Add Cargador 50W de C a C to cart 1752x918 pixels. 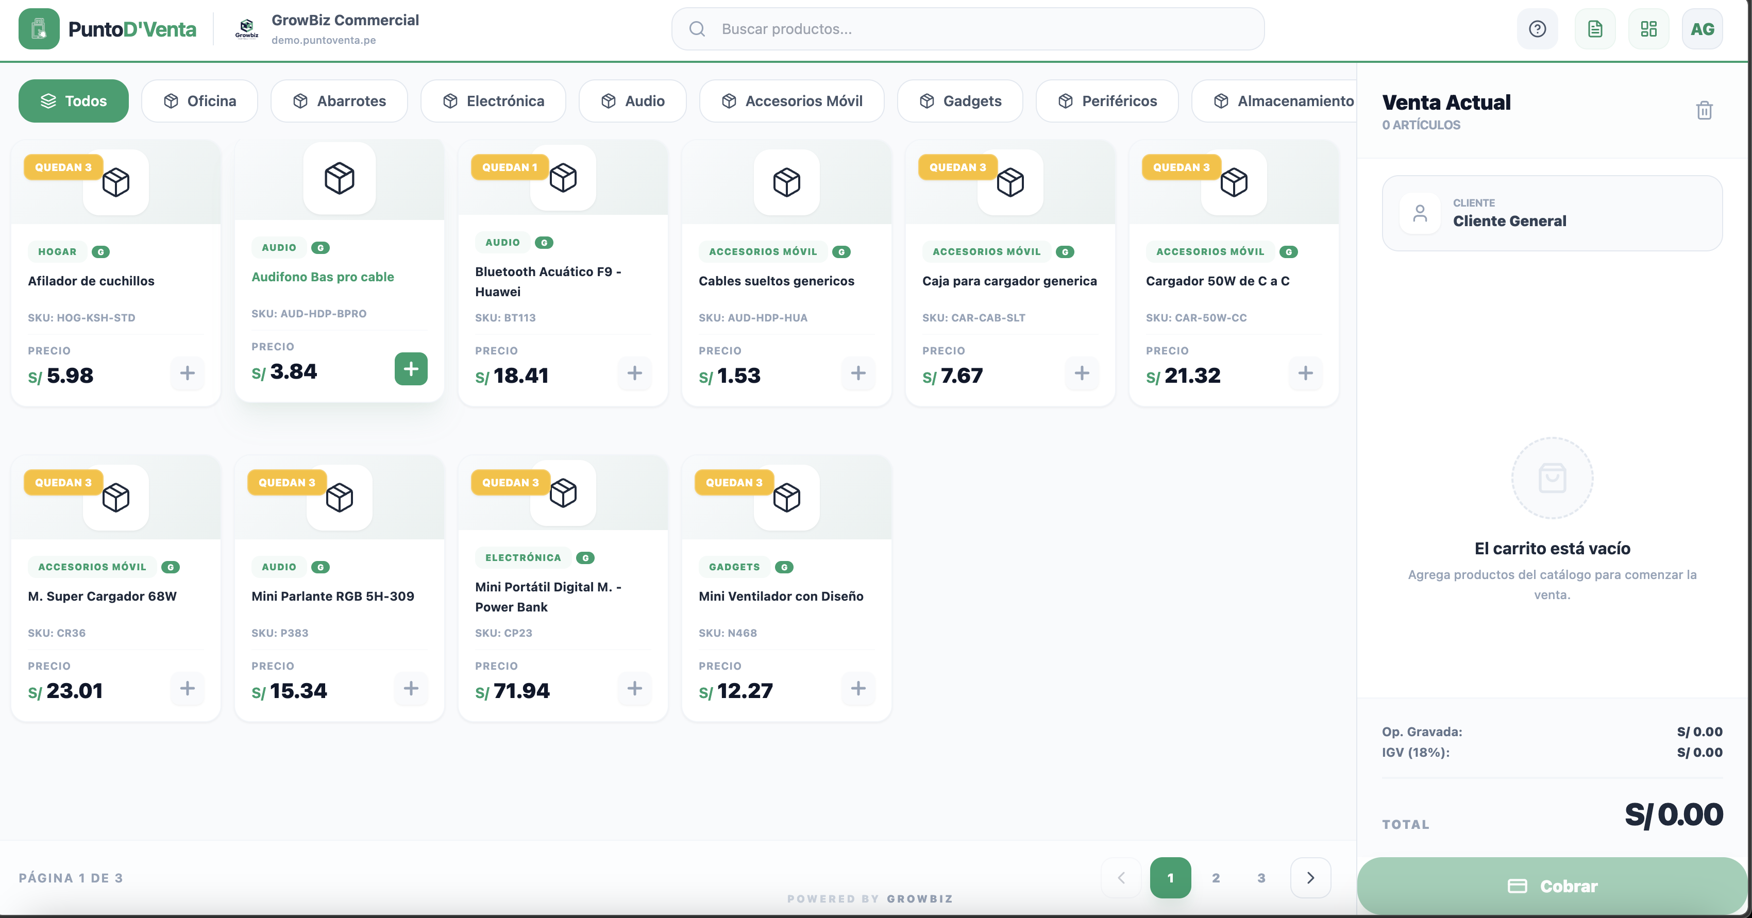[1306, 373]
